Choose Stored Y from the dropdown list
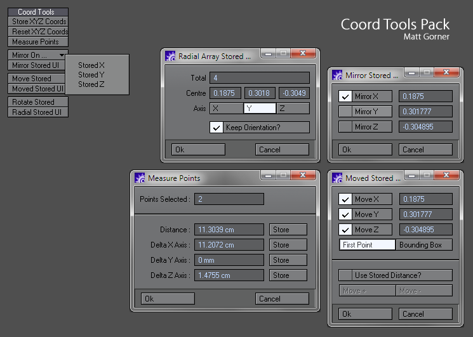473x337 pixels. point(91,75)
